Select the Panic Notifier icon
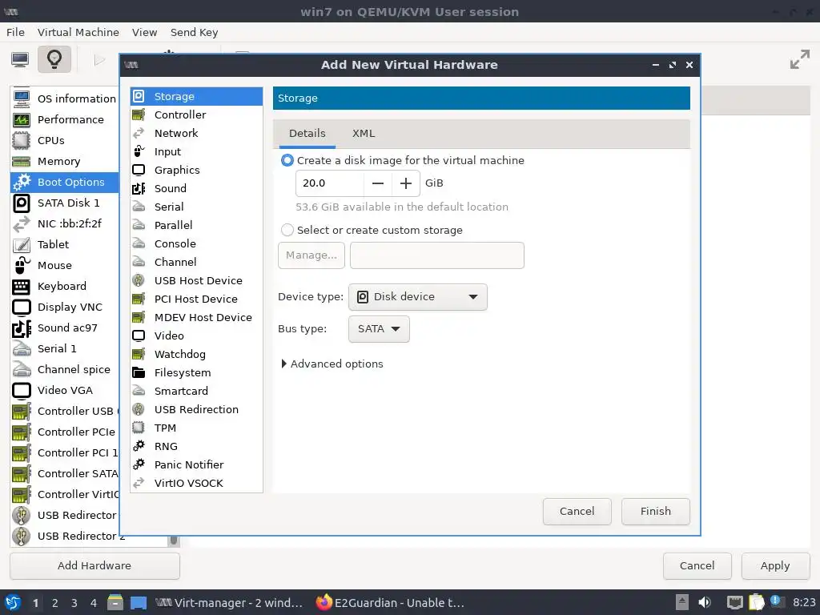The height and width of the screenshot is (615, 820). 139,464
